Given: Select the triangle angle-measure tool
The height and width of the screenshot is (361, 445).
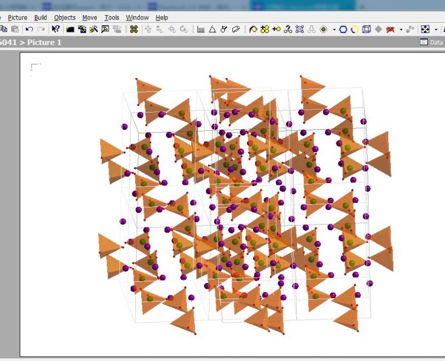Looking at the screenshot, I should coord(212,30).
